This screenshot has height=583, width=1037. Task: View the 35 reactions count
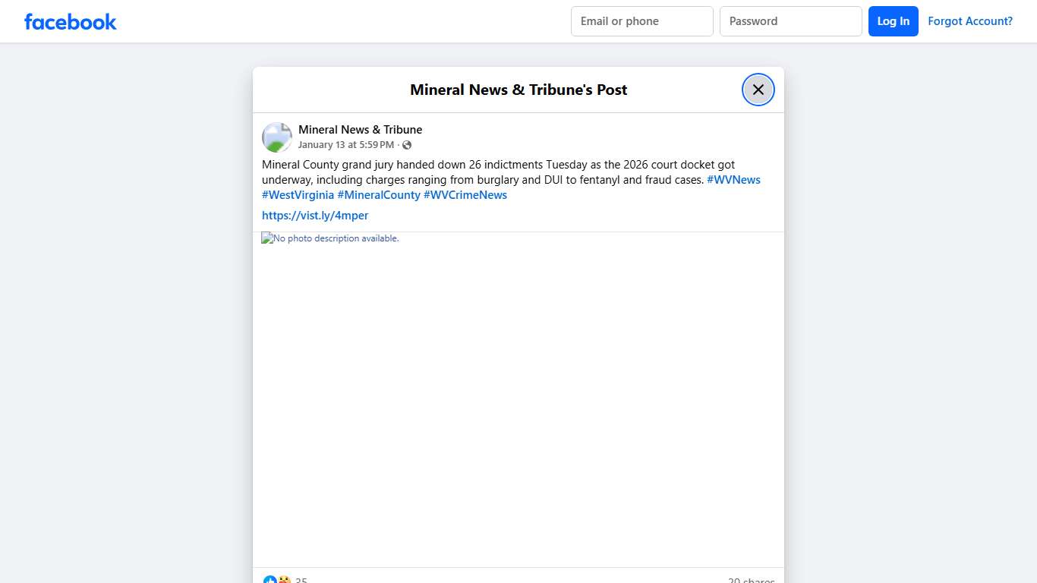(x=301, y=580)
